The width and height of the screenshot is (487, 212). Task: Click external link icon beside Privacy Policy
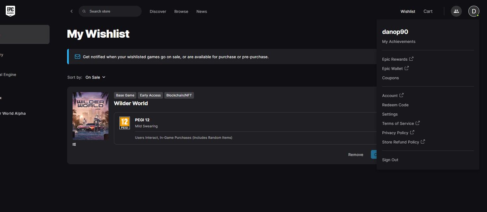coord(412,133)
